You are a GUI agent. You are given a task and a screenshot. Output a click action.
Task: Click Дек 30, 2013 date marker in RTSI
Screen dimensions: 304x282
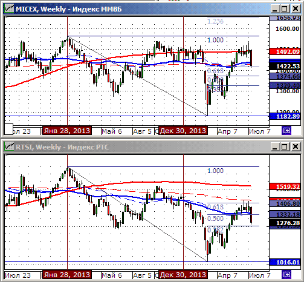(x=183, y=275)
